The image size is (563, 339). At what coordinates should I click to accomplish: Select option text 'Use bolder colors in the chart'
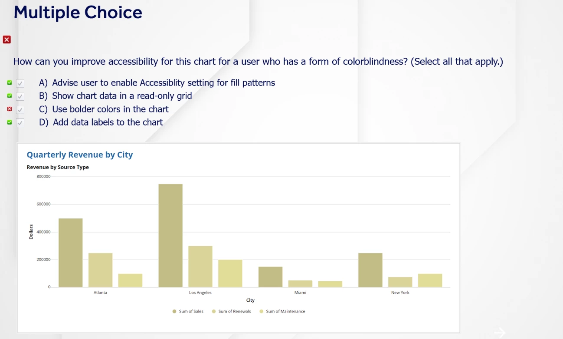click(x=111, y=109)
